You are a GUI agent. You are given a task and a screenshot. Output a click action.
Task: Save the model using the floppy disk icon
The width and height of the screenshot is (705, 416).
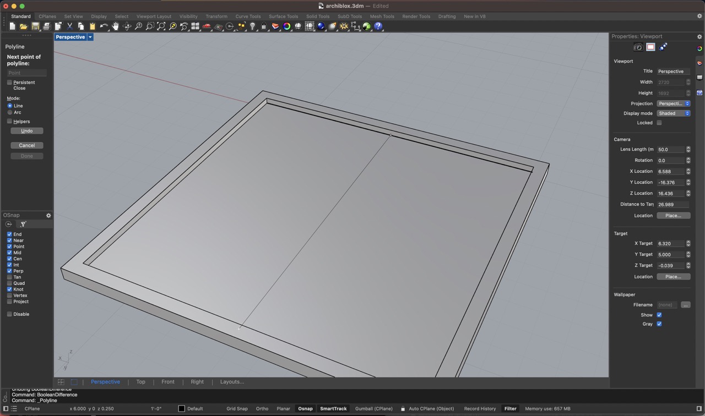point(35,26)
